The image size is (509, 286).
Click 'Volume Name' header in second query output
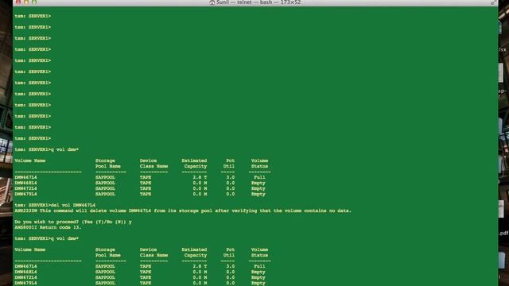(30, 249)
